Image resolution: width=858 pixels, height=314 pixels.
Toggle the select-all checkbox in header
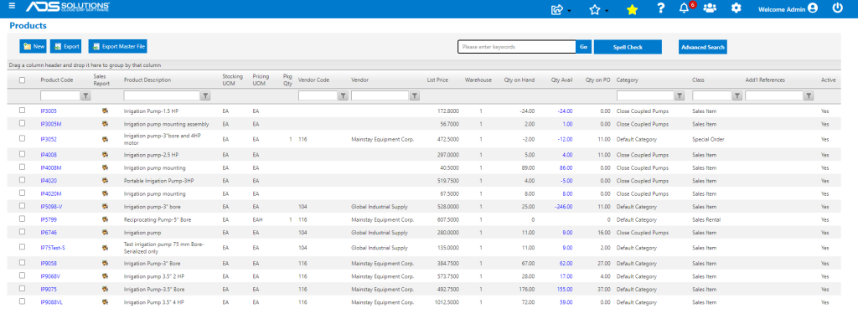[23, 80]
